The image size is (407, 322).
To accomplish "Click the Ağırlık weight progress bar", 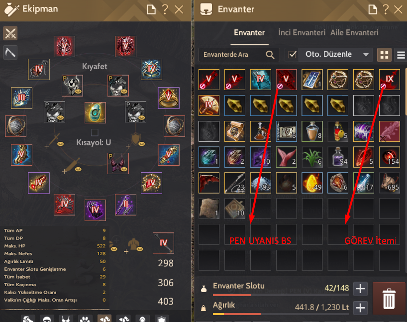I will click(x=281, y=314).
